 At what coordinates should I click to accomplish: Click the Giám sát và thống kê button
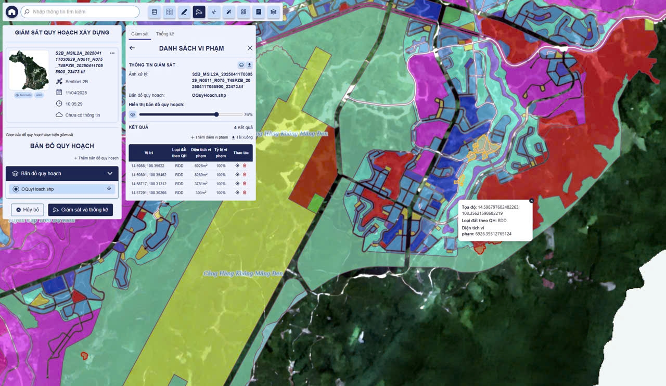81,210
